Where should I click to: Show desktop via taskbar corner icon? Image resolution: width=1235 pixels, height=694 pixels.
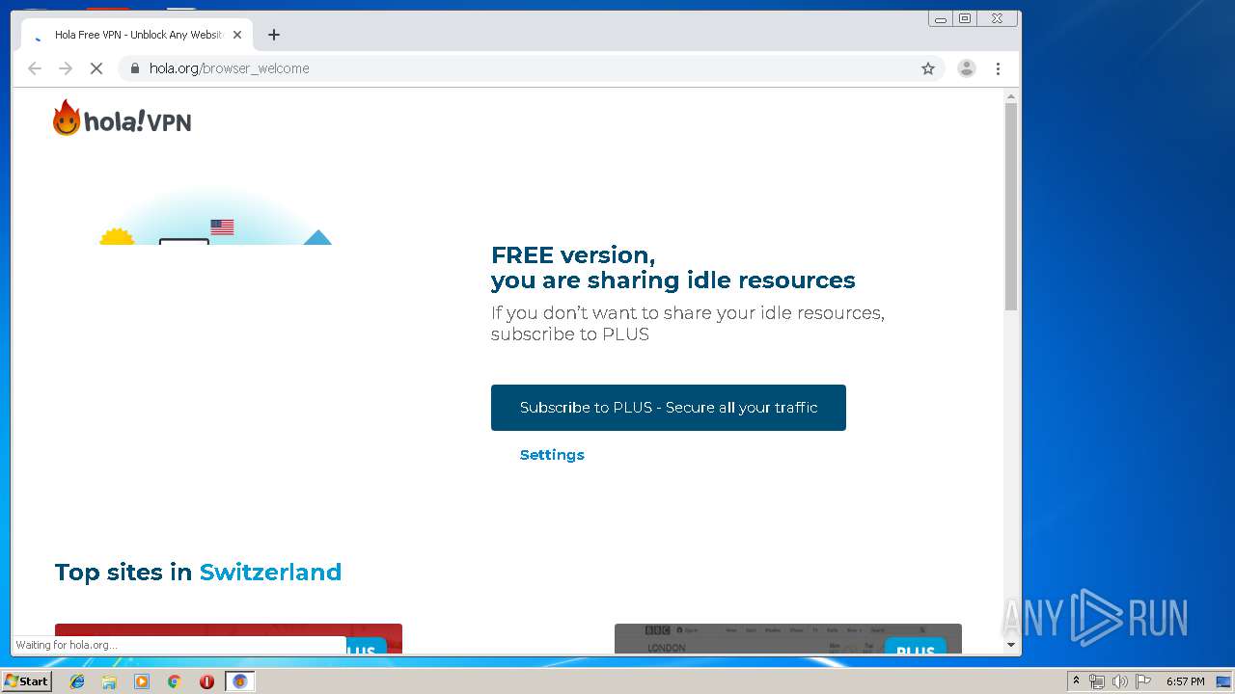point(1224,681)
